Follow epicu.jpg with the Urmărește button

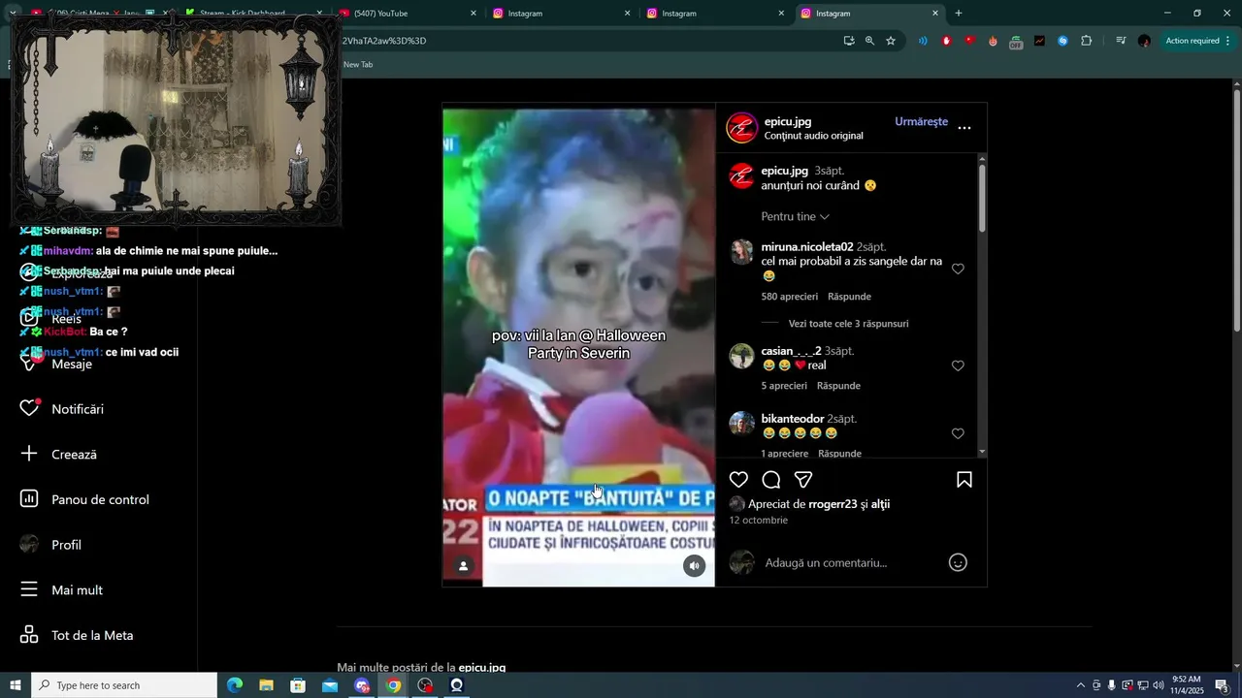coord(921,121)
